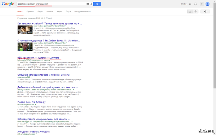216x135 pixels.
Task: Select the Поиск tab
Action: [x=20, y=12]
